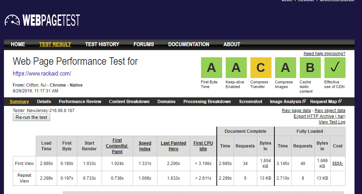Image resolution: width=362 pixels, height=194 pixels.
Task: Click the 1.033s Start Render cell
Action: pyautogui.click(x=89, y=164)
